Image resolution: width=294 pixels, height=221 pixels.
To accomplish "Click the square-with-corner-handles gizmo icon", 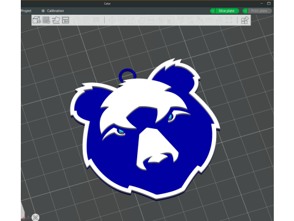I will (x=229, y=20).
